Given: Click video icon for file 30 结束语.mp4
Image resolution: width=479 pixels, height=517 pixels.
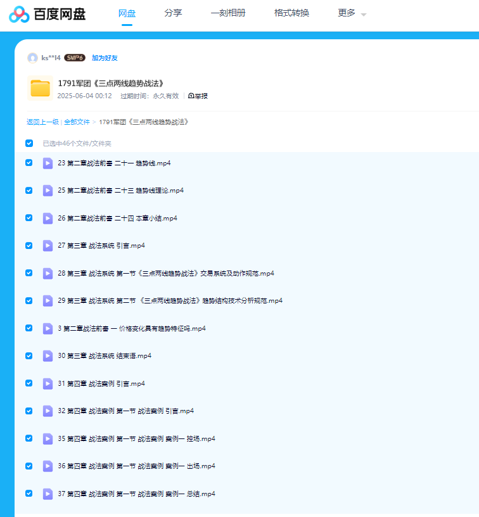Looking at the screenshot, I should pos(48,356).
